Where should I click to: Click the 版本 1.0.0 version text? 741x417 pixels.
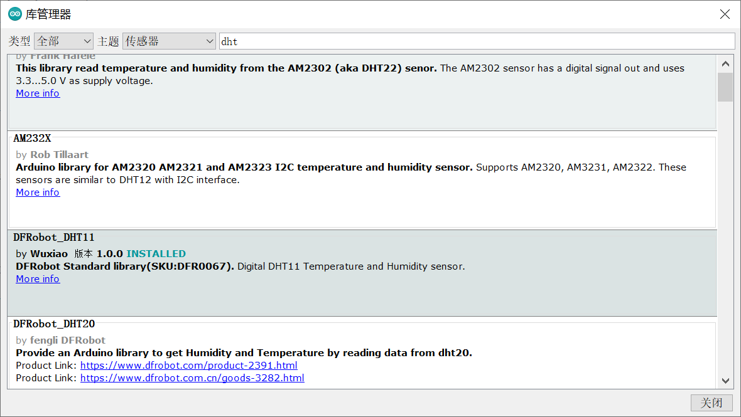point(99,254)
